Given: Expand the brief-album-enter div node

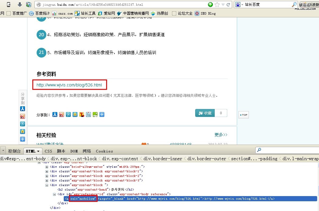Looking at the screenshot, I should (x=47, y=167).
